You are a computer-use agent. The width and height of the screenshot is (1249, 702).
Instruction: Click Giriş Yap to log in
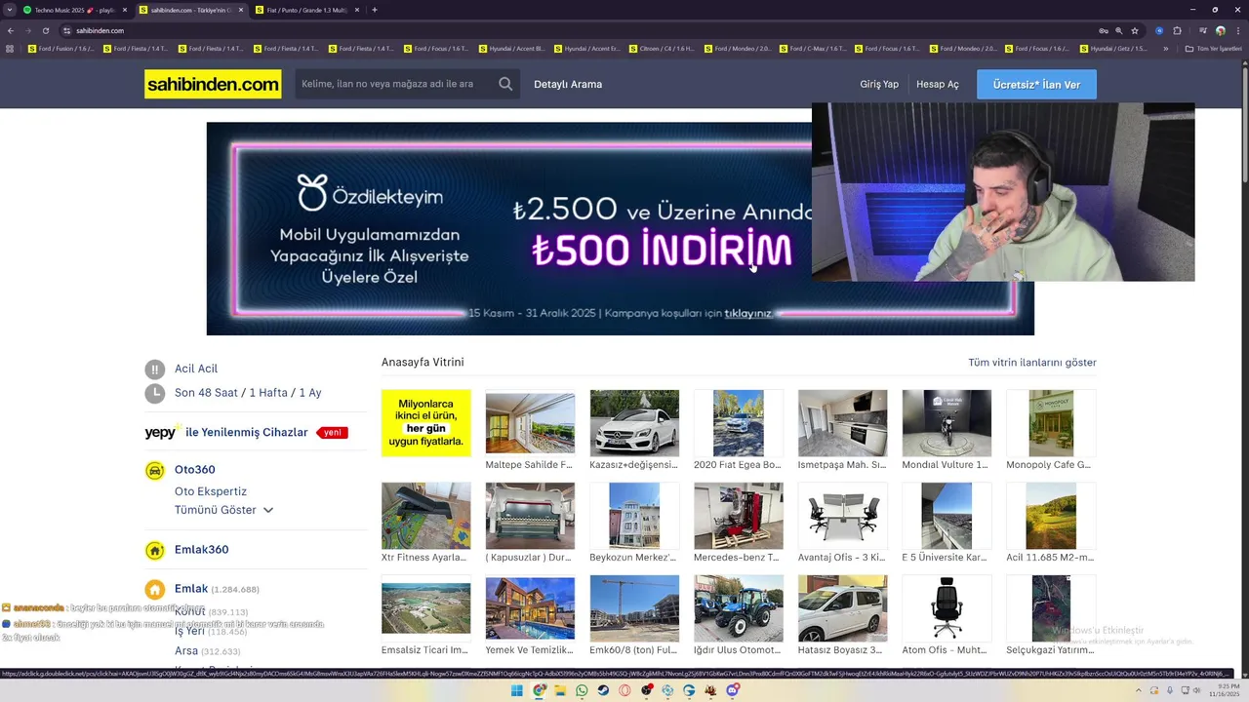(x=879, y=84)
